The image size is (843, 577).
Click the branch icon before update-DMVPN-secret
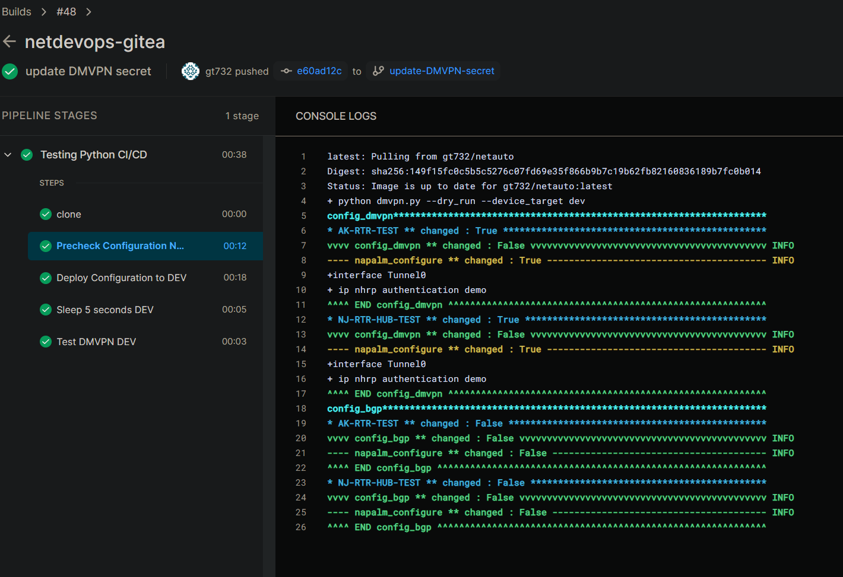click(x=378, y=71)
